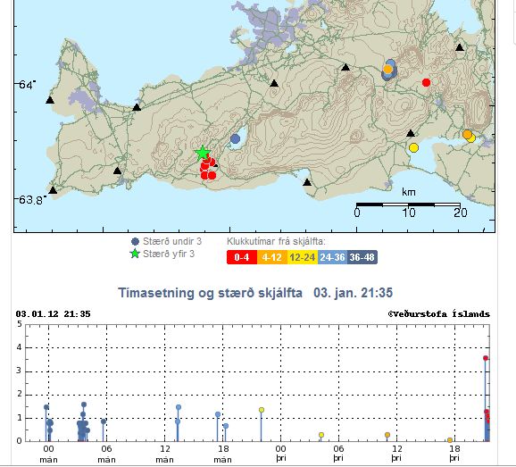
Task: Click the orange 4-12 hours swatch
Action: pyautogui.click(x=272, y=257)
